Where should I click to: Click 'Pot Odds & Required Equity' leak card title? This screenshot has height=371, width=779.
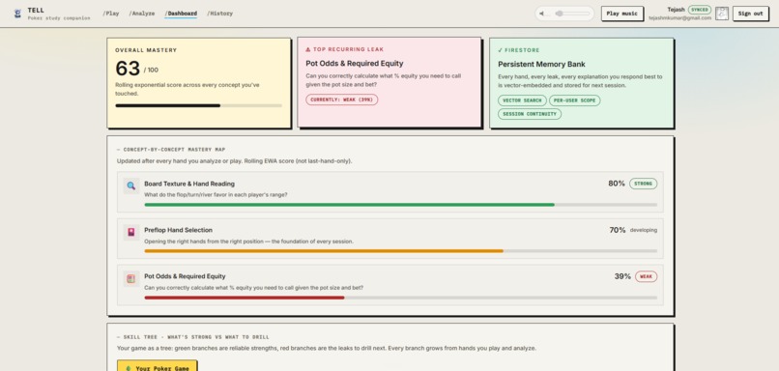[x=355, y=64]
